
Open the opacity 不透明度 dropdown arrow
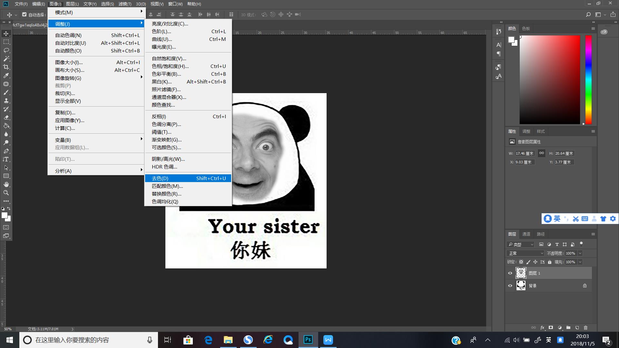click(580, 253)
